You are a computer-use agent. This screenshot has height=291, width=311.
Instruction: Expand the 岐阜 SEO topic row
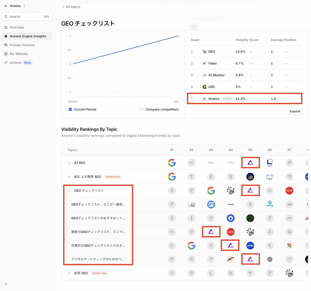coord(69,273)
